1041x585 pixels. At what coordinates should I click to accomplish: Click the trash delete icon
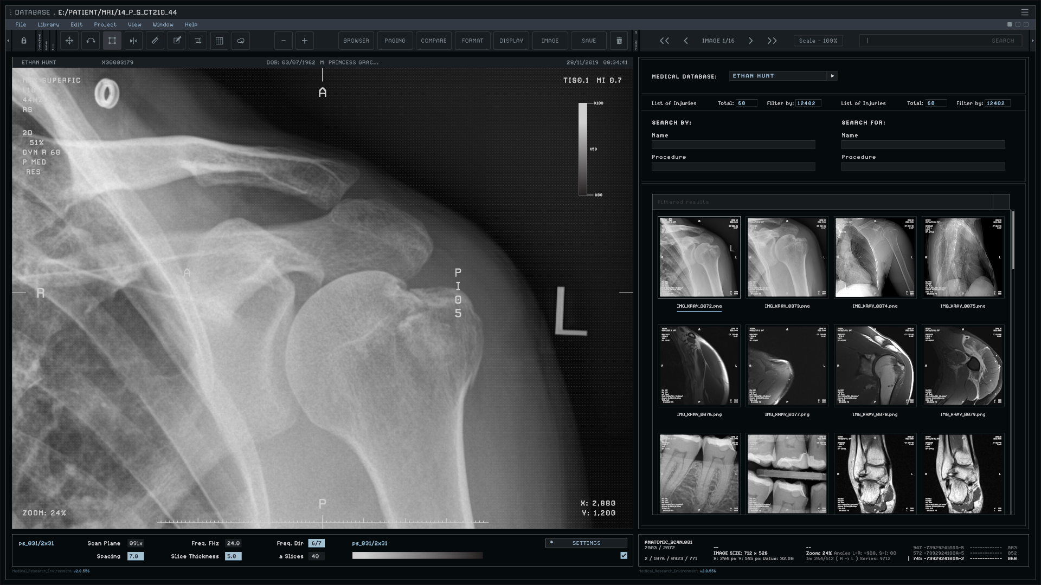619,41
